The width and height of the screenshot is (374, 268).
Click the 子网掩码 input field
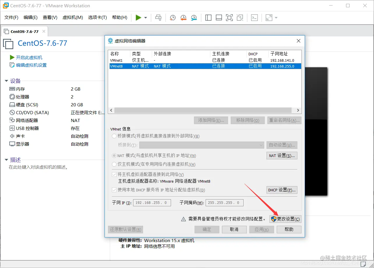click(225, 202)
